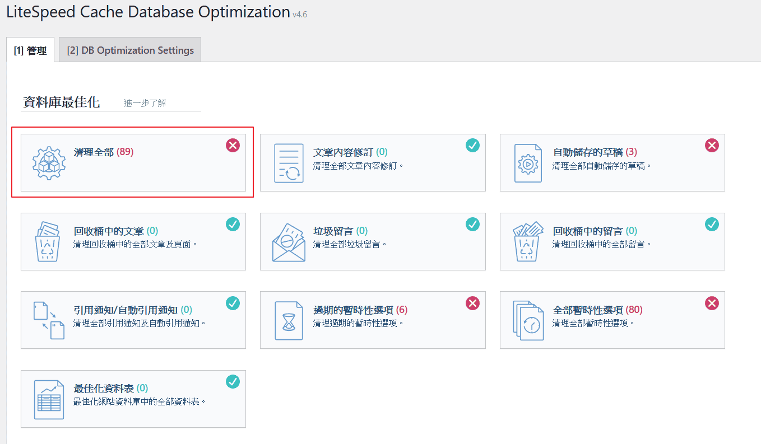The width and height of the screenshot is (761, 444).
Task: Click the trash bin icon for 回收桶中的文章
Action: coord(48,241)
